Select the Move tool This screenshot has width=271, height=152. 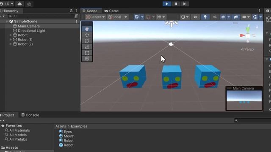(87, 35)
